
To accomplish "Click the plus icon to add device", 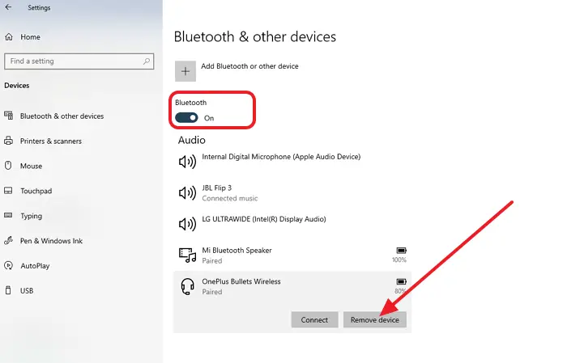I will pyautogui.click(x=187, y=71).
